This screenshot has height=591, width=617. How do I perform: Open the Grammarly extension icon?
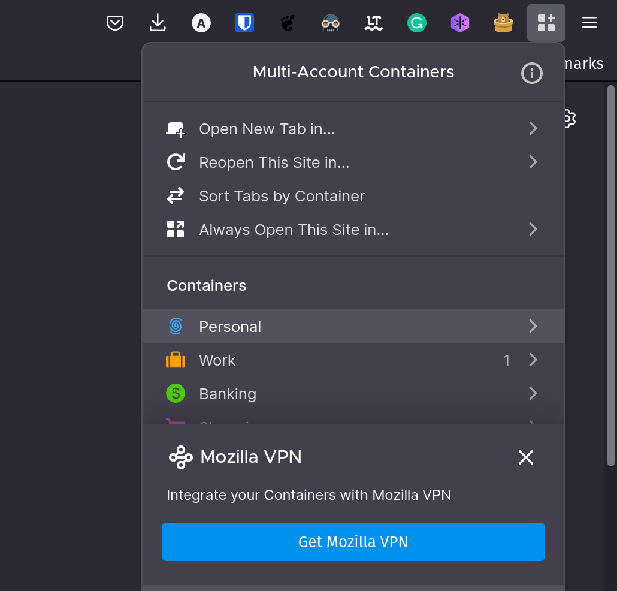pyautogui.click(x=417, y=23)
